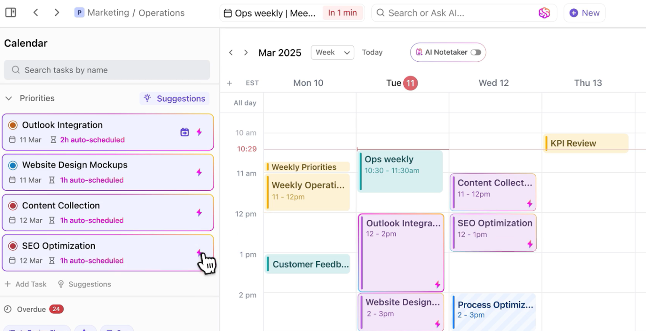Enable the AI Notetaker toggle
The width and height of the screenshot is (646, 331).
pos(477,52)
